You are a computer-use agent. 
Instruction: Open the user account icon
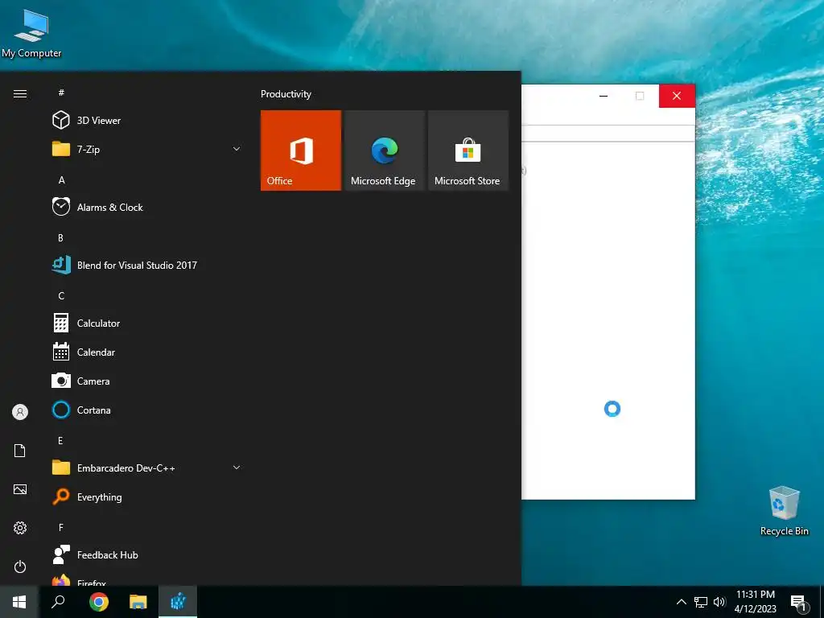click(20, 411)
